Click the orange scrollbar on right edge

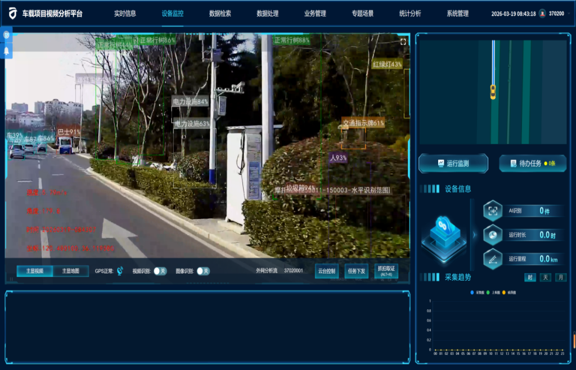[574, 341]
